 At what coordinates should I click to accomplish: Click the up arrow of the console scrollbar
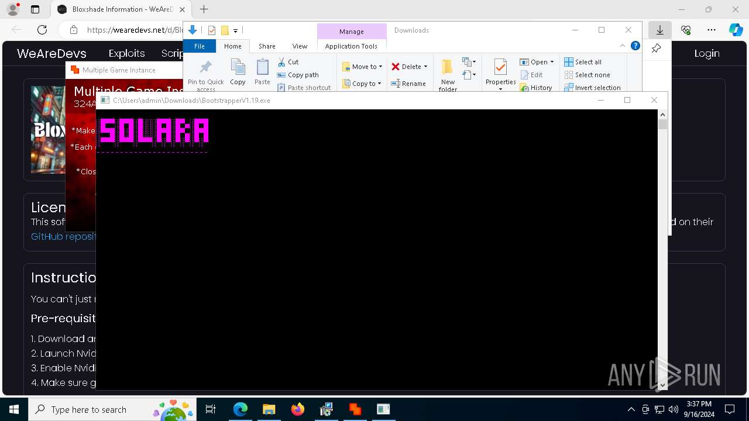pos(662,115)
